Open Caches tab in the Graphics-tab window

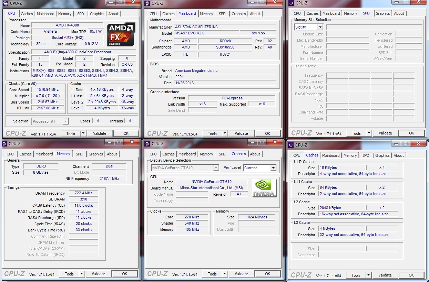[168, 154]
